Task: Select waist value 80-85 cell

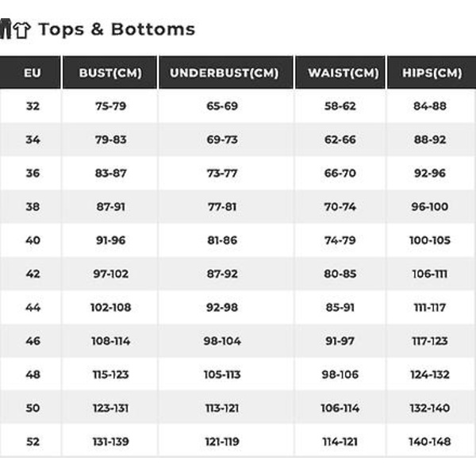Action: [340, 274]
